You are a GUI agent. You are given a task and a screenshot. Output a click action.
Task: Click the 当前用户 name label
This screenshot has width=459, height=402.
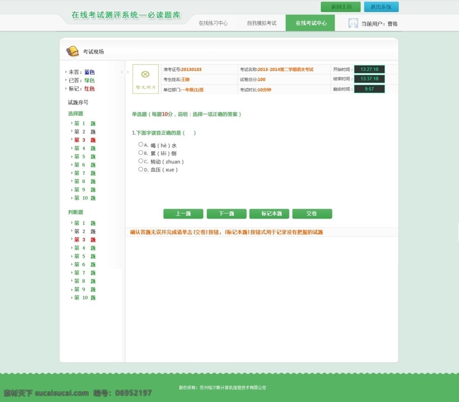(x=379, y=24)
